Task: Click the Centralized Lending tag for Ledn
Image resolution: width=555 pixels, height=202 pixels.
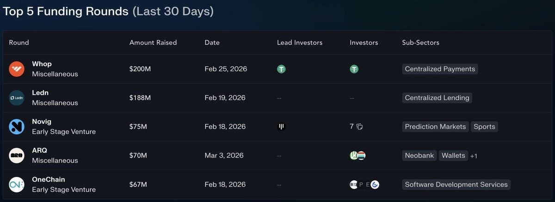Action: tap(437, 98)
